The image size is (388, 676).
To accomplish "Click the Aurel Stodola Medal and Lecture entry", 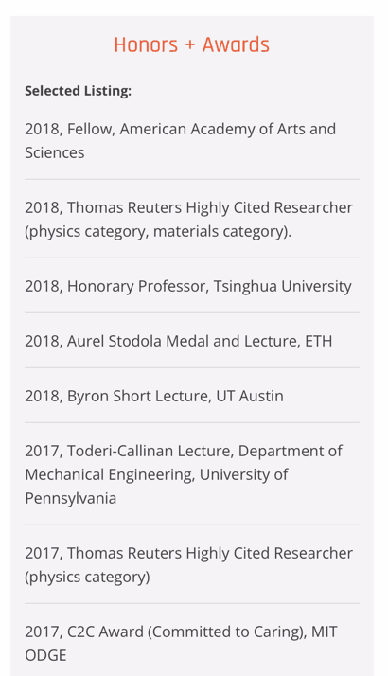I will tap(179, 341).
